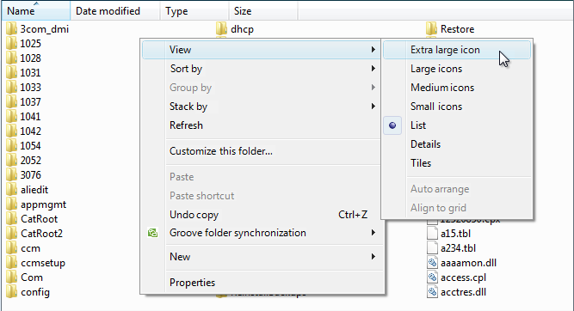The height and width of the screenshot is (311, 574).
Task: Select the 1033 folder icon
Action: (x=11, y=88)
